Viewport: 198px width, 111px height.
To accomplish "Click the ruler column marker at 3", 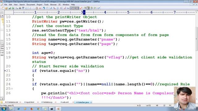I will (x=82, y=12).
